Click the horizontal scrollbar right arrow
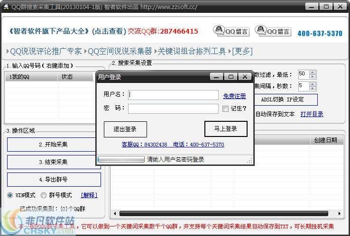Screen dimensions: 350x236 click(339, 213)
